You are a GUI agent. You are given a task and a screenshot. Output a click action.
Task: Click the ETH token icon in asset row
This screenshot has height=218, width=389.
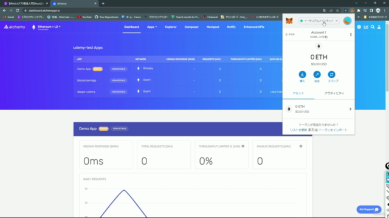click(x=289, y=109)
